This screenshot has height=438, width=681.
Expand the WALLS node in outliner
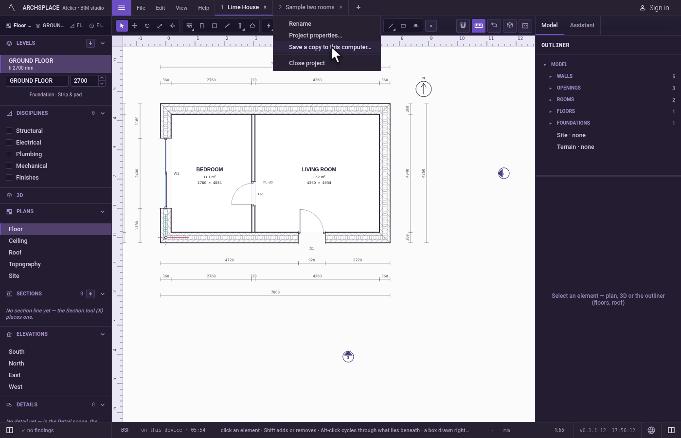click(551, 76)
